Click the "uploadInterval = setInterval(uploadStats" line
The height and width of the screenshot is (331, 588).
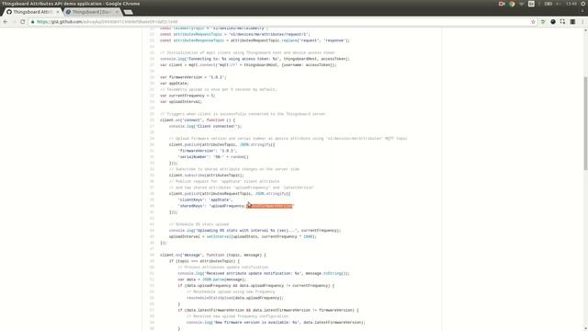pos(243,237)
